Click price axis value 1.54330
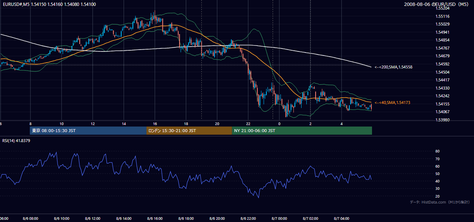Screen dimensions: 474x222 point(443,88)
